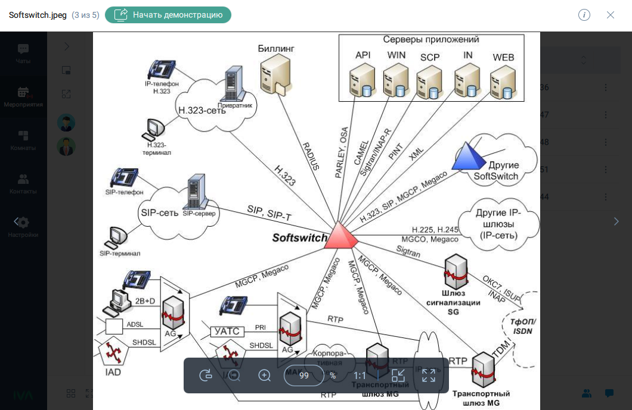
Task: Expand the panel with the top chevron
Action: (x=66, y=46)
